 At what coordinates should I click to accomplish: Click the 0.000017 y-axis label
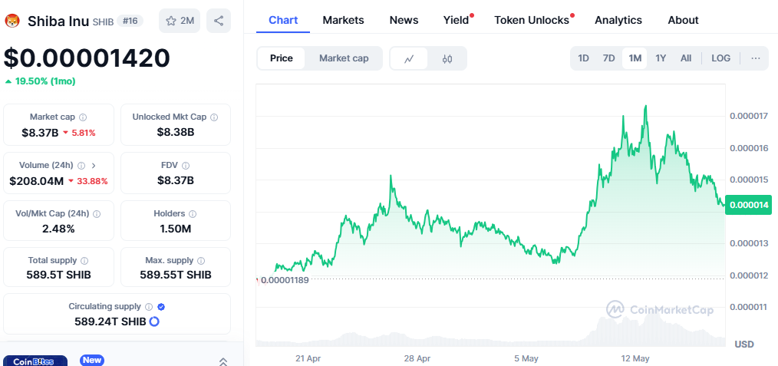(x=749, y=116)
